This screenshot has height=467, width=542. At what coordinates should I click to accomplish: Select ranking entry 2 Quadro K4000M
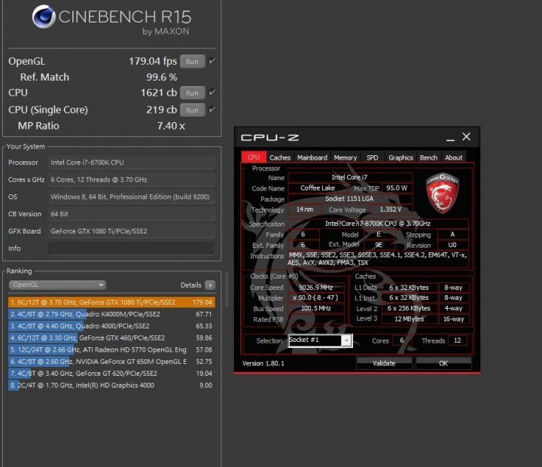coord(111,314)
